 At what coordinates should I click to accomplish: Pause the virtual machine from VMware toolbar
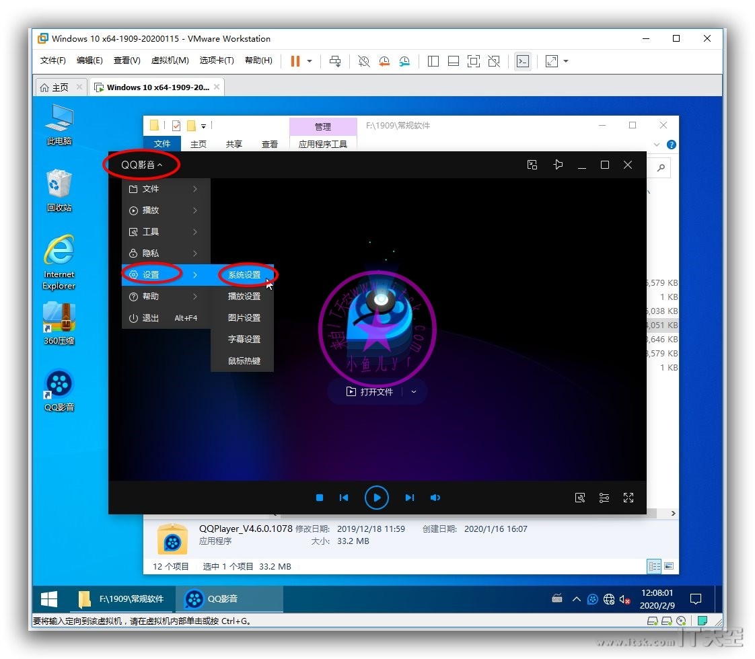point(295,61)
